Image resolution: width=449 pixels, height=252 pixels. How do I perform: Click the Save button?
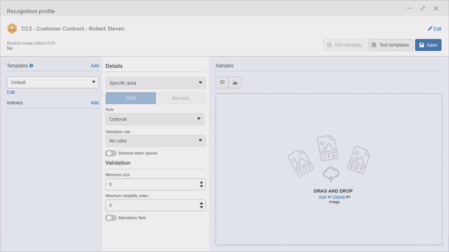pos(428,45)
